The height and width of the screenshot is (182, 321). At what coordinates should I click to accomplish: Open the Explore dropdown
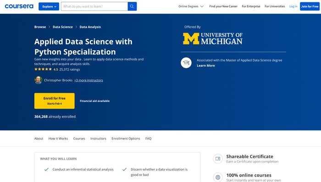pyautogui.click(x=49, y=6)
